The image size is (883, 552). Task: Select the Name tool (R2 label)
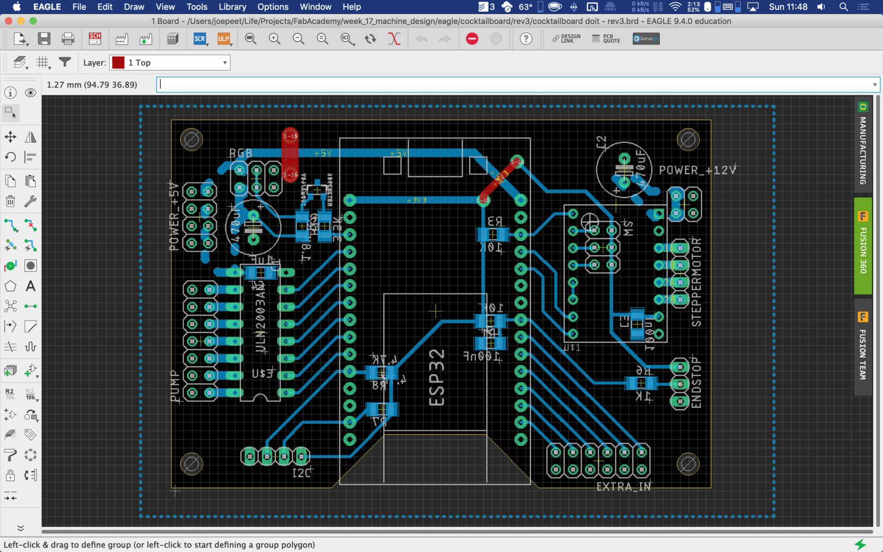(10, 394)
